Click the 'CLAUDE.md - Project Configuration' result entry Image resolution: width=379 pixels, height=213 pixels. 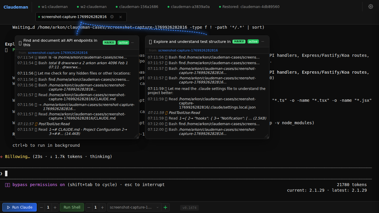tap(77, 131)
